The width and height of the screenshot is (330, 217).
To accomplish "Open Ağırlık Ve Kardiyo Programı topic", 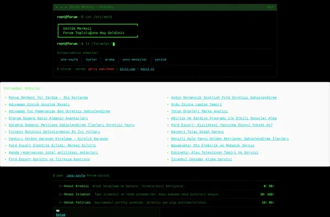I will coord(224,118).
